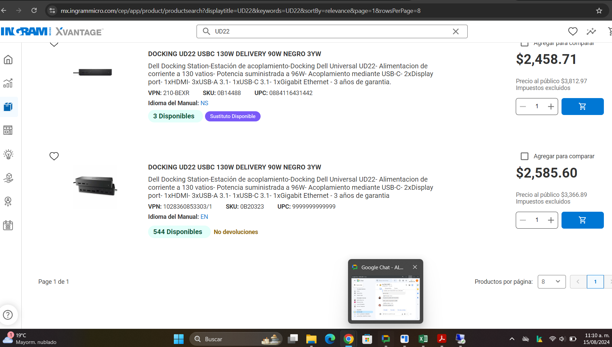Click the search magnifier icon
The image size is (612, 347).
coord(206,31)
